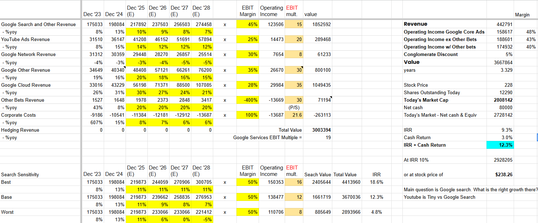Viewport: 538px width, 223px height.
Task: Select the Stock Price value 228
Action: (x=500, y=85)
